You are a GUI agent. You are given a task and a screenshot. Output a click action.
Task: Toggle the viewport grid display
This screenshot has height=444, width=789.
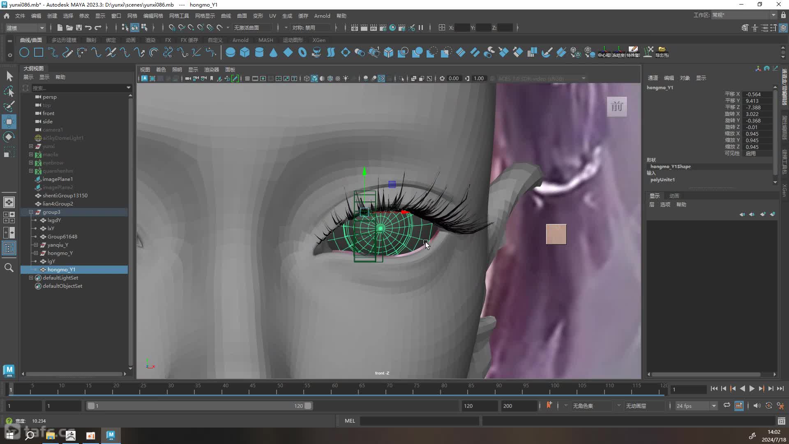pyautogui.click(x=247, y=79)
